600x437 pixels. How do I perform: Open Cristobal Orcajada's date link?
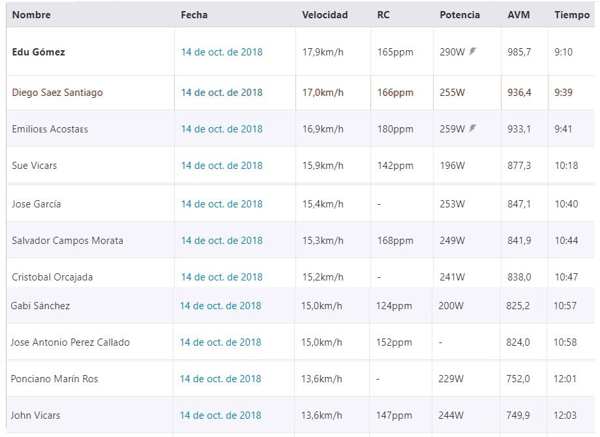click(x=222, y=277)
